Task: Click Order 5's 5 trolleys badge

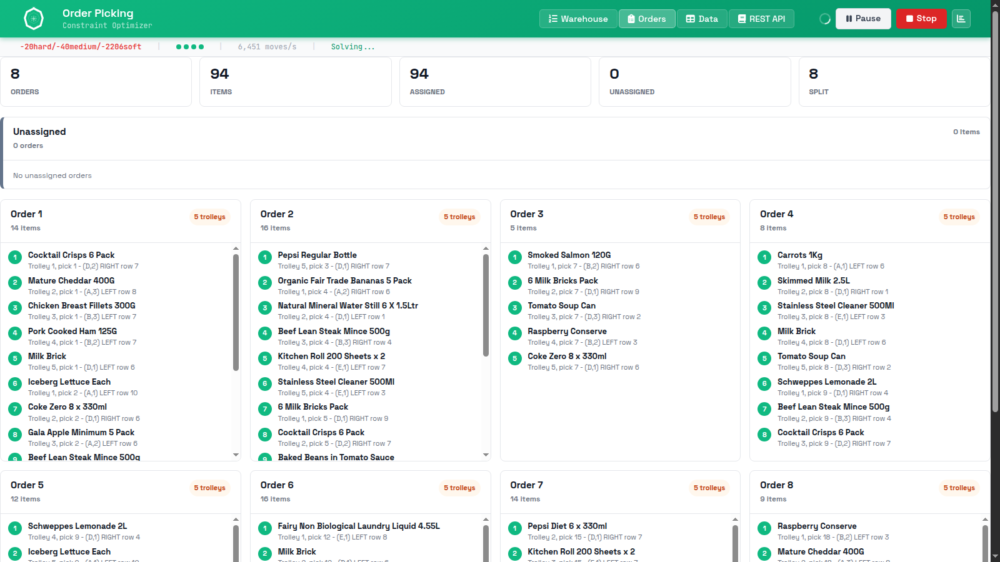Action: pyautogui.click(x=209, y=488)
